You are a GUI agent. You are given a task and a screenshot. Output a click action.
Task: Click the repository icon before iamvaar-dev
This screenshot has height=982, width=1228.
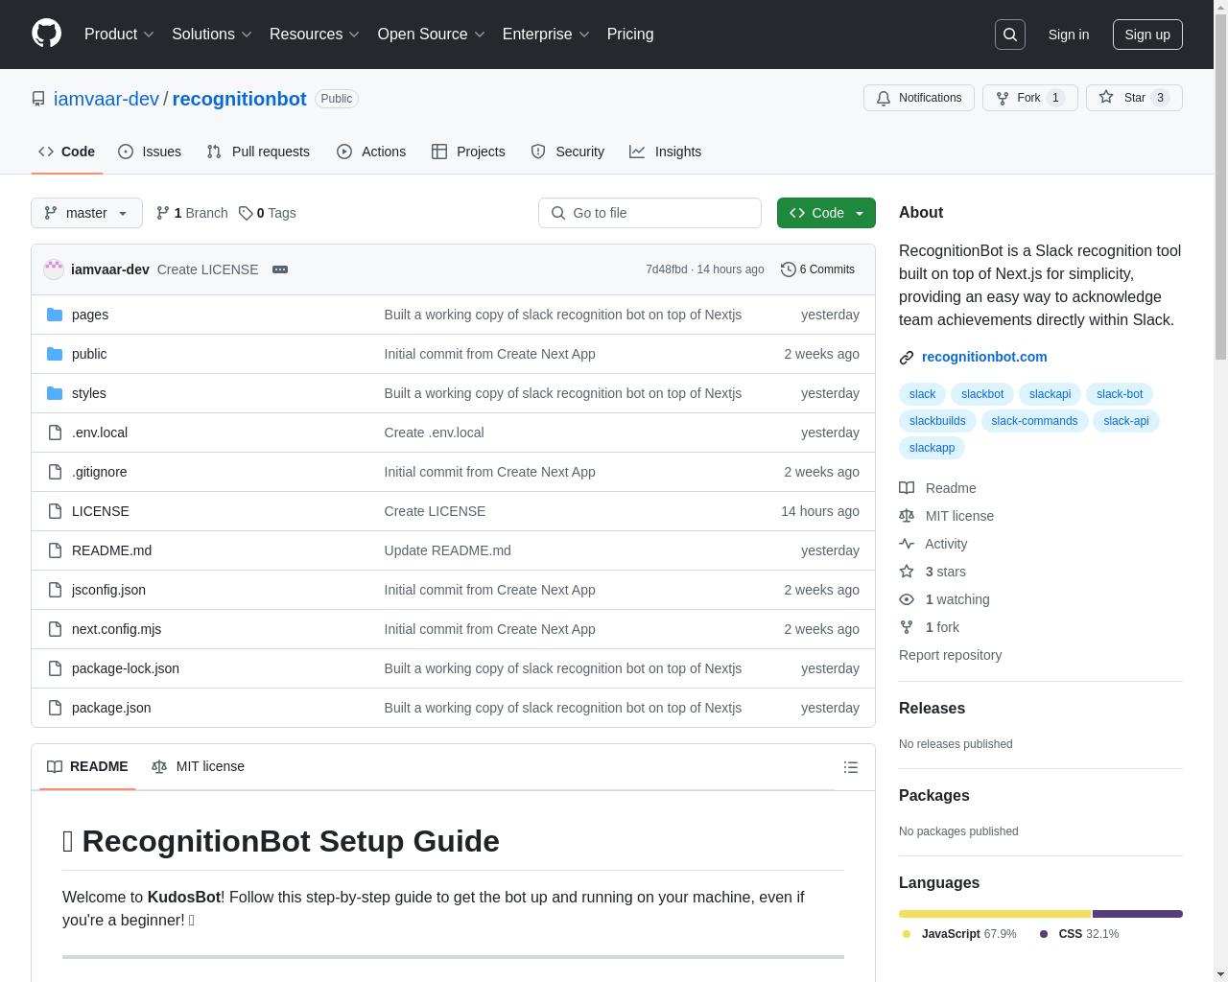38,99
